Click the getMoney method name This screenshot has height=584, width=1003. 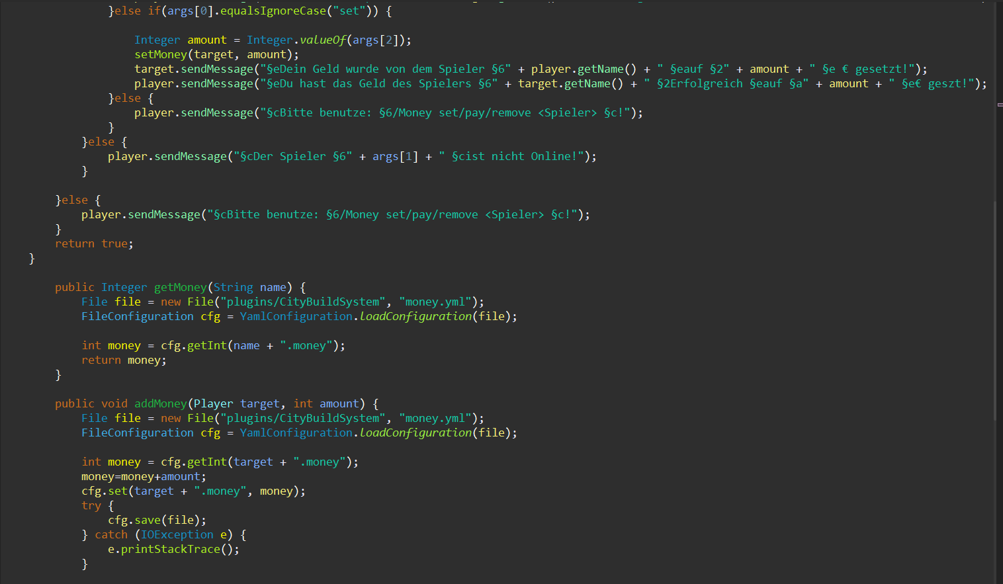[181, 287]
